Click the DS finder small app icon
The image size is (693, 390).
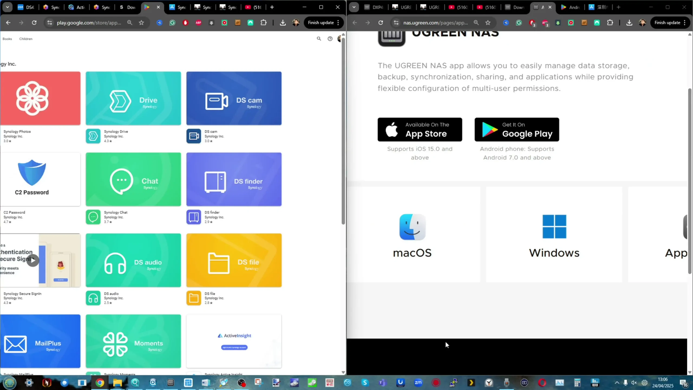[x=194, y=217]
